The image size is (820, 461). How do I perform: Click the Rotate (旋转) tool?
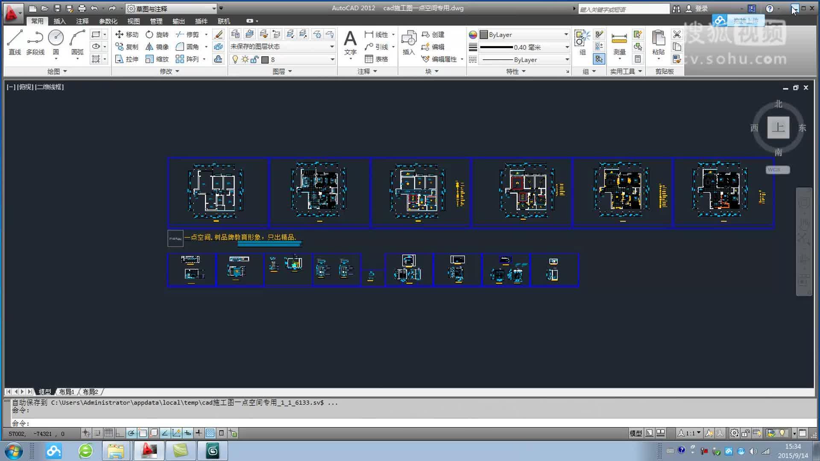pos(157,35)
